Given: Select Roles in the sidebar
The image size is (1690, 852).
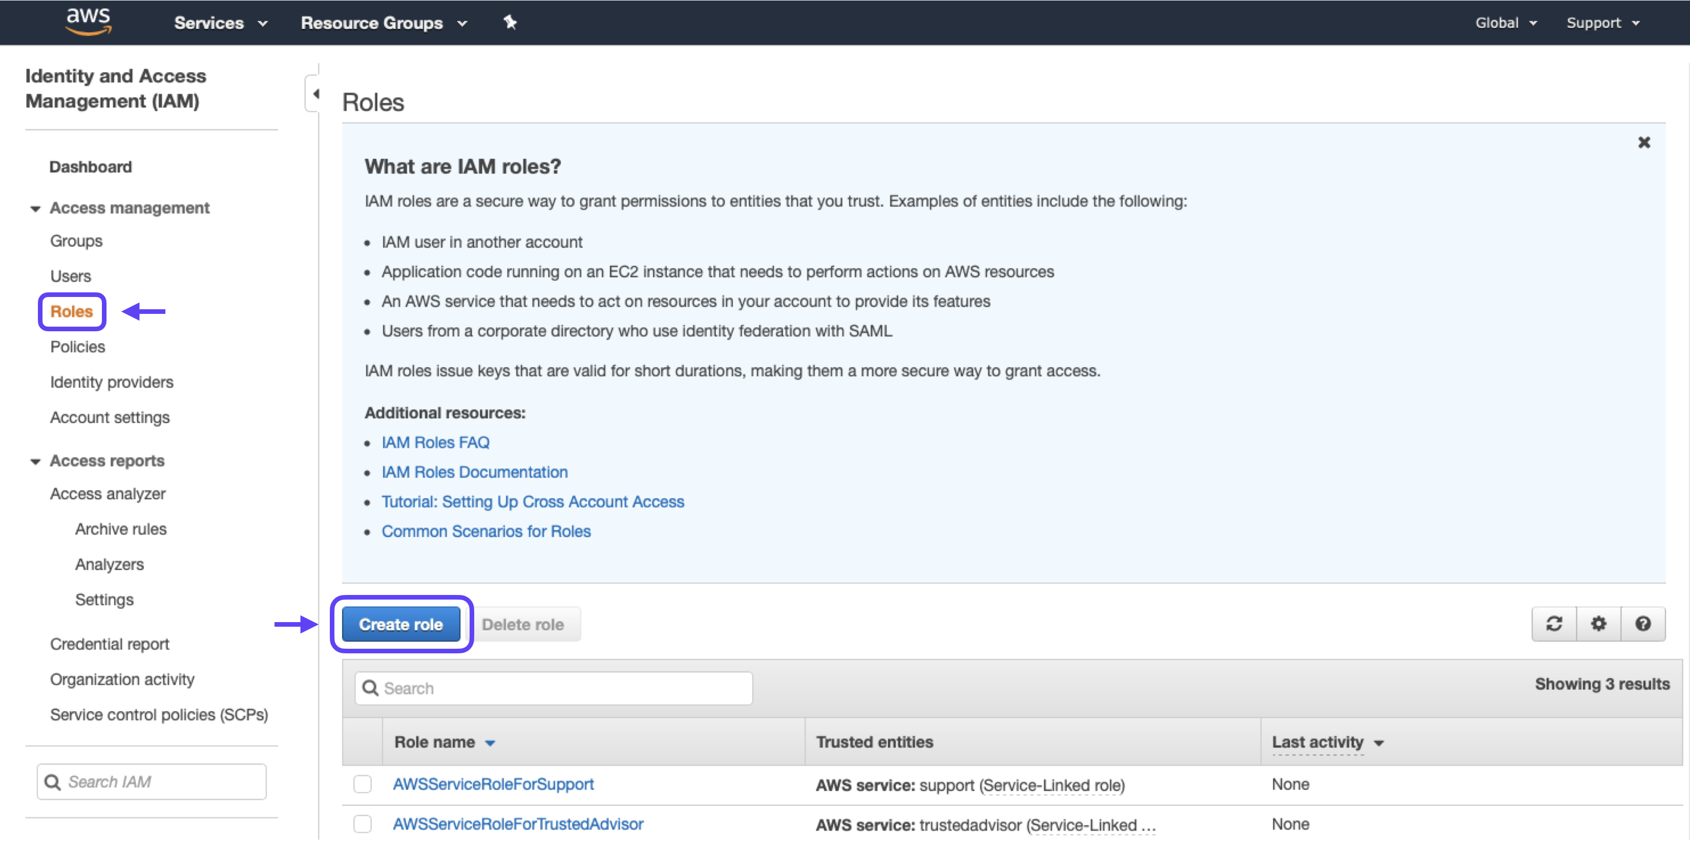Looking at the screenshot, I should pyautogui.click(x=72, y=311).
